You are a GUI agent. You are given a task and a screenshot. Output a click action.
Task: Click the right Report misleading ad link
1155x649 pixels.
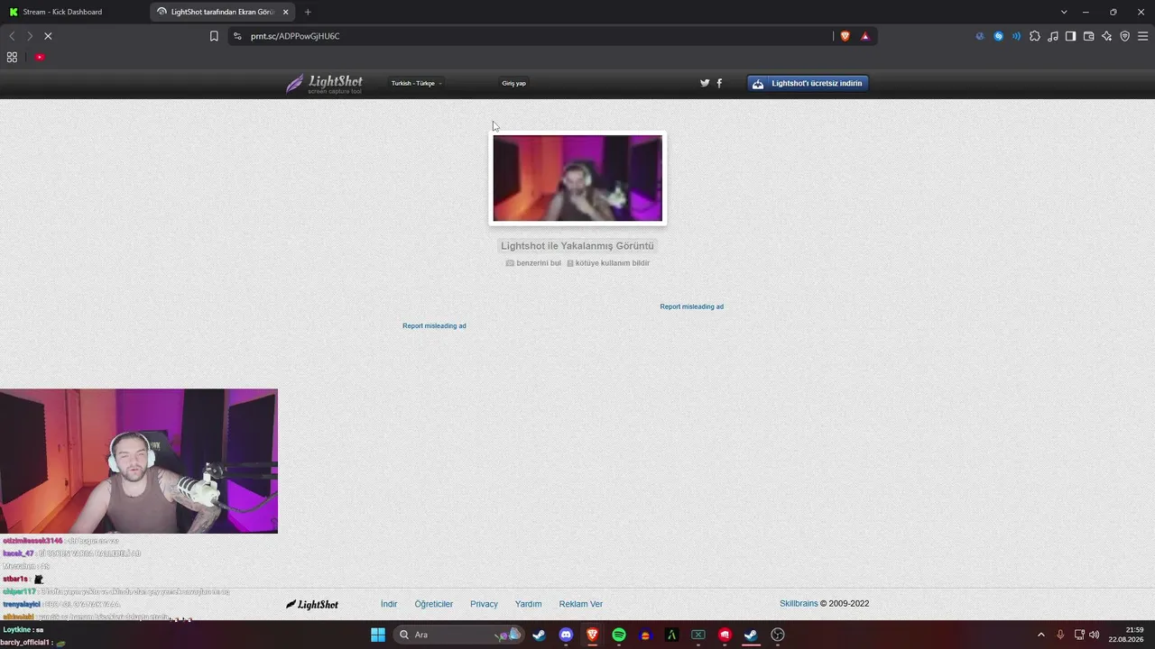[691, 306]
